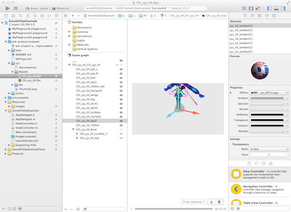This screenshot has width=291, height=212.
Task: Show the quick help inspector
Action: click(x=252, y=16)
